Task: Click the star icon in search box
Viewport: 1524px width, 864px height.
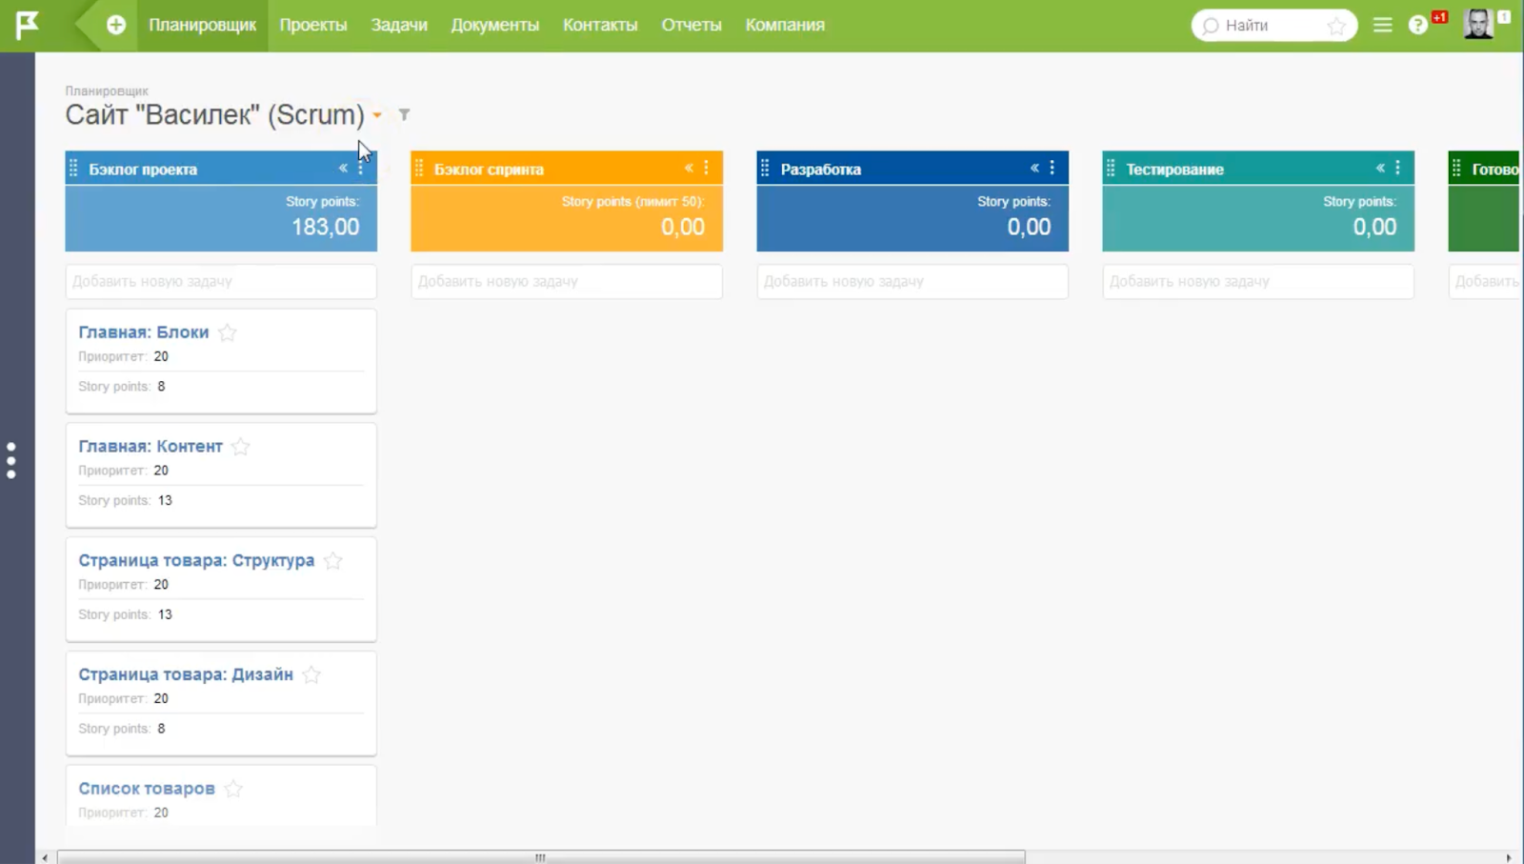Action: point(1337,26)
